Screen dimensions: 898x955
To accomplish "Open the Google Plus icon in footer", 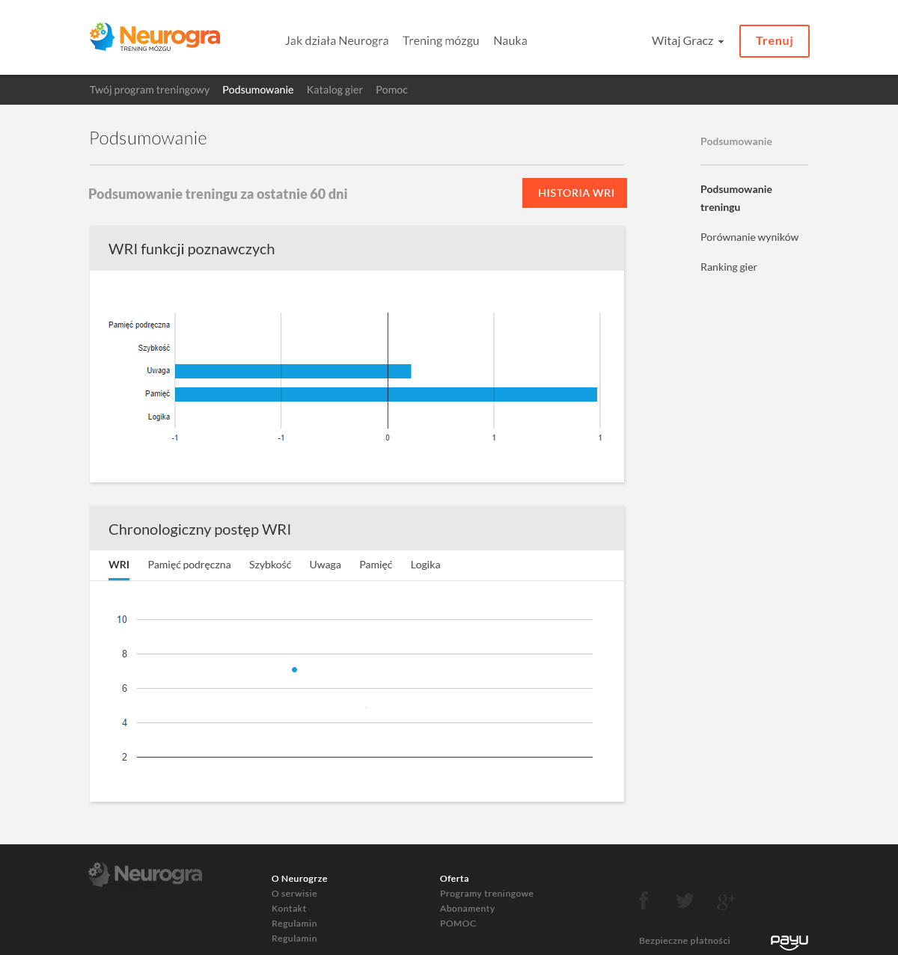I will pyautogui.click(x=725, y=901).
